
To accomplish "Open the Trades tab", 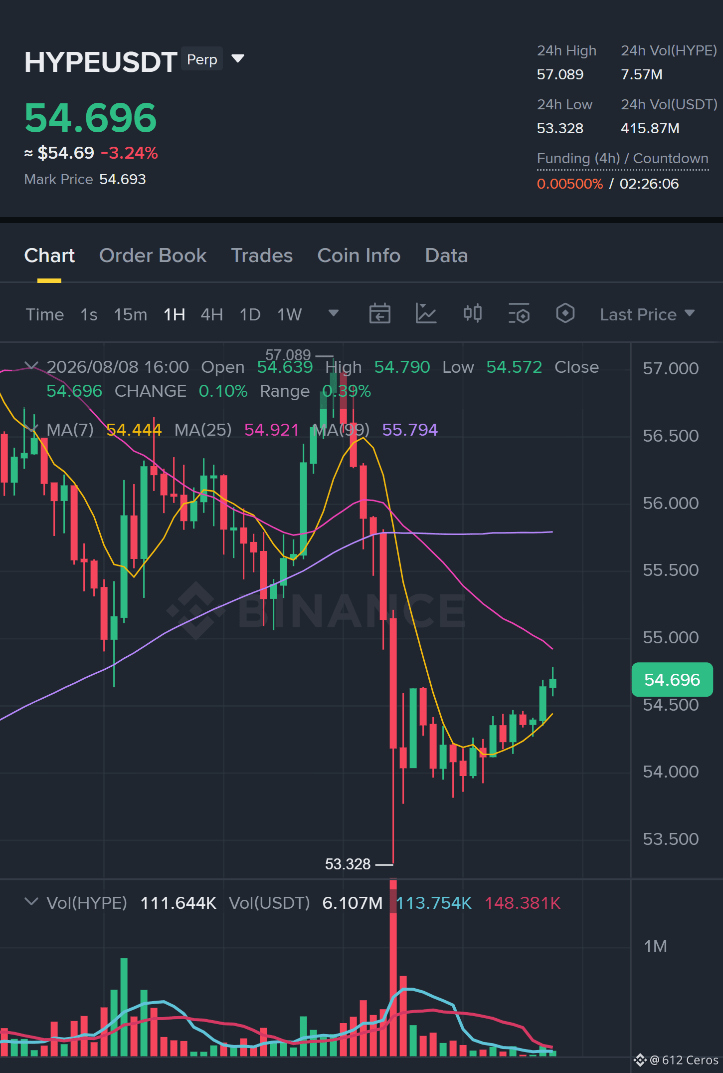I will pyautogui.click(x=262, y=256).
